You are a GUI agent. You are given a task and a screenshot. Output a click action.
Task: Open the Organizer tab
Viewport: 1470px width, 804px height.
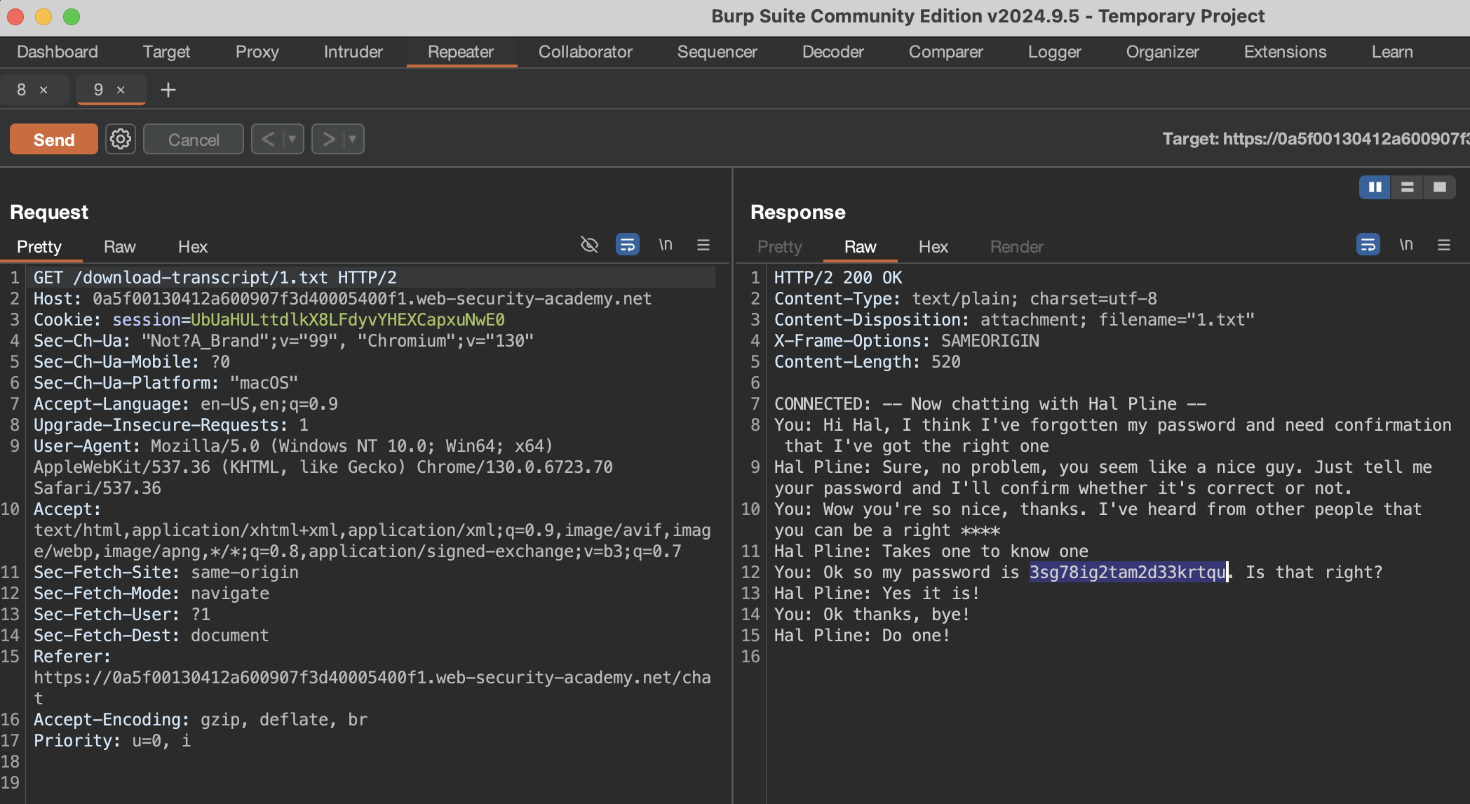pos(1162,52)
